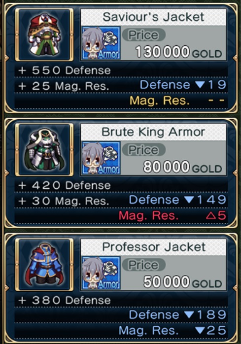Click the red Mag. Res. up triangle
The height and width of the screenshot is (344, 241).
pos(211,216)
